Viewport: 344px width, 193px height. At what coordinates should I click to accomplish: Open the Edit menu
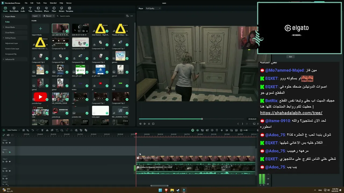[x=32, y=3]
